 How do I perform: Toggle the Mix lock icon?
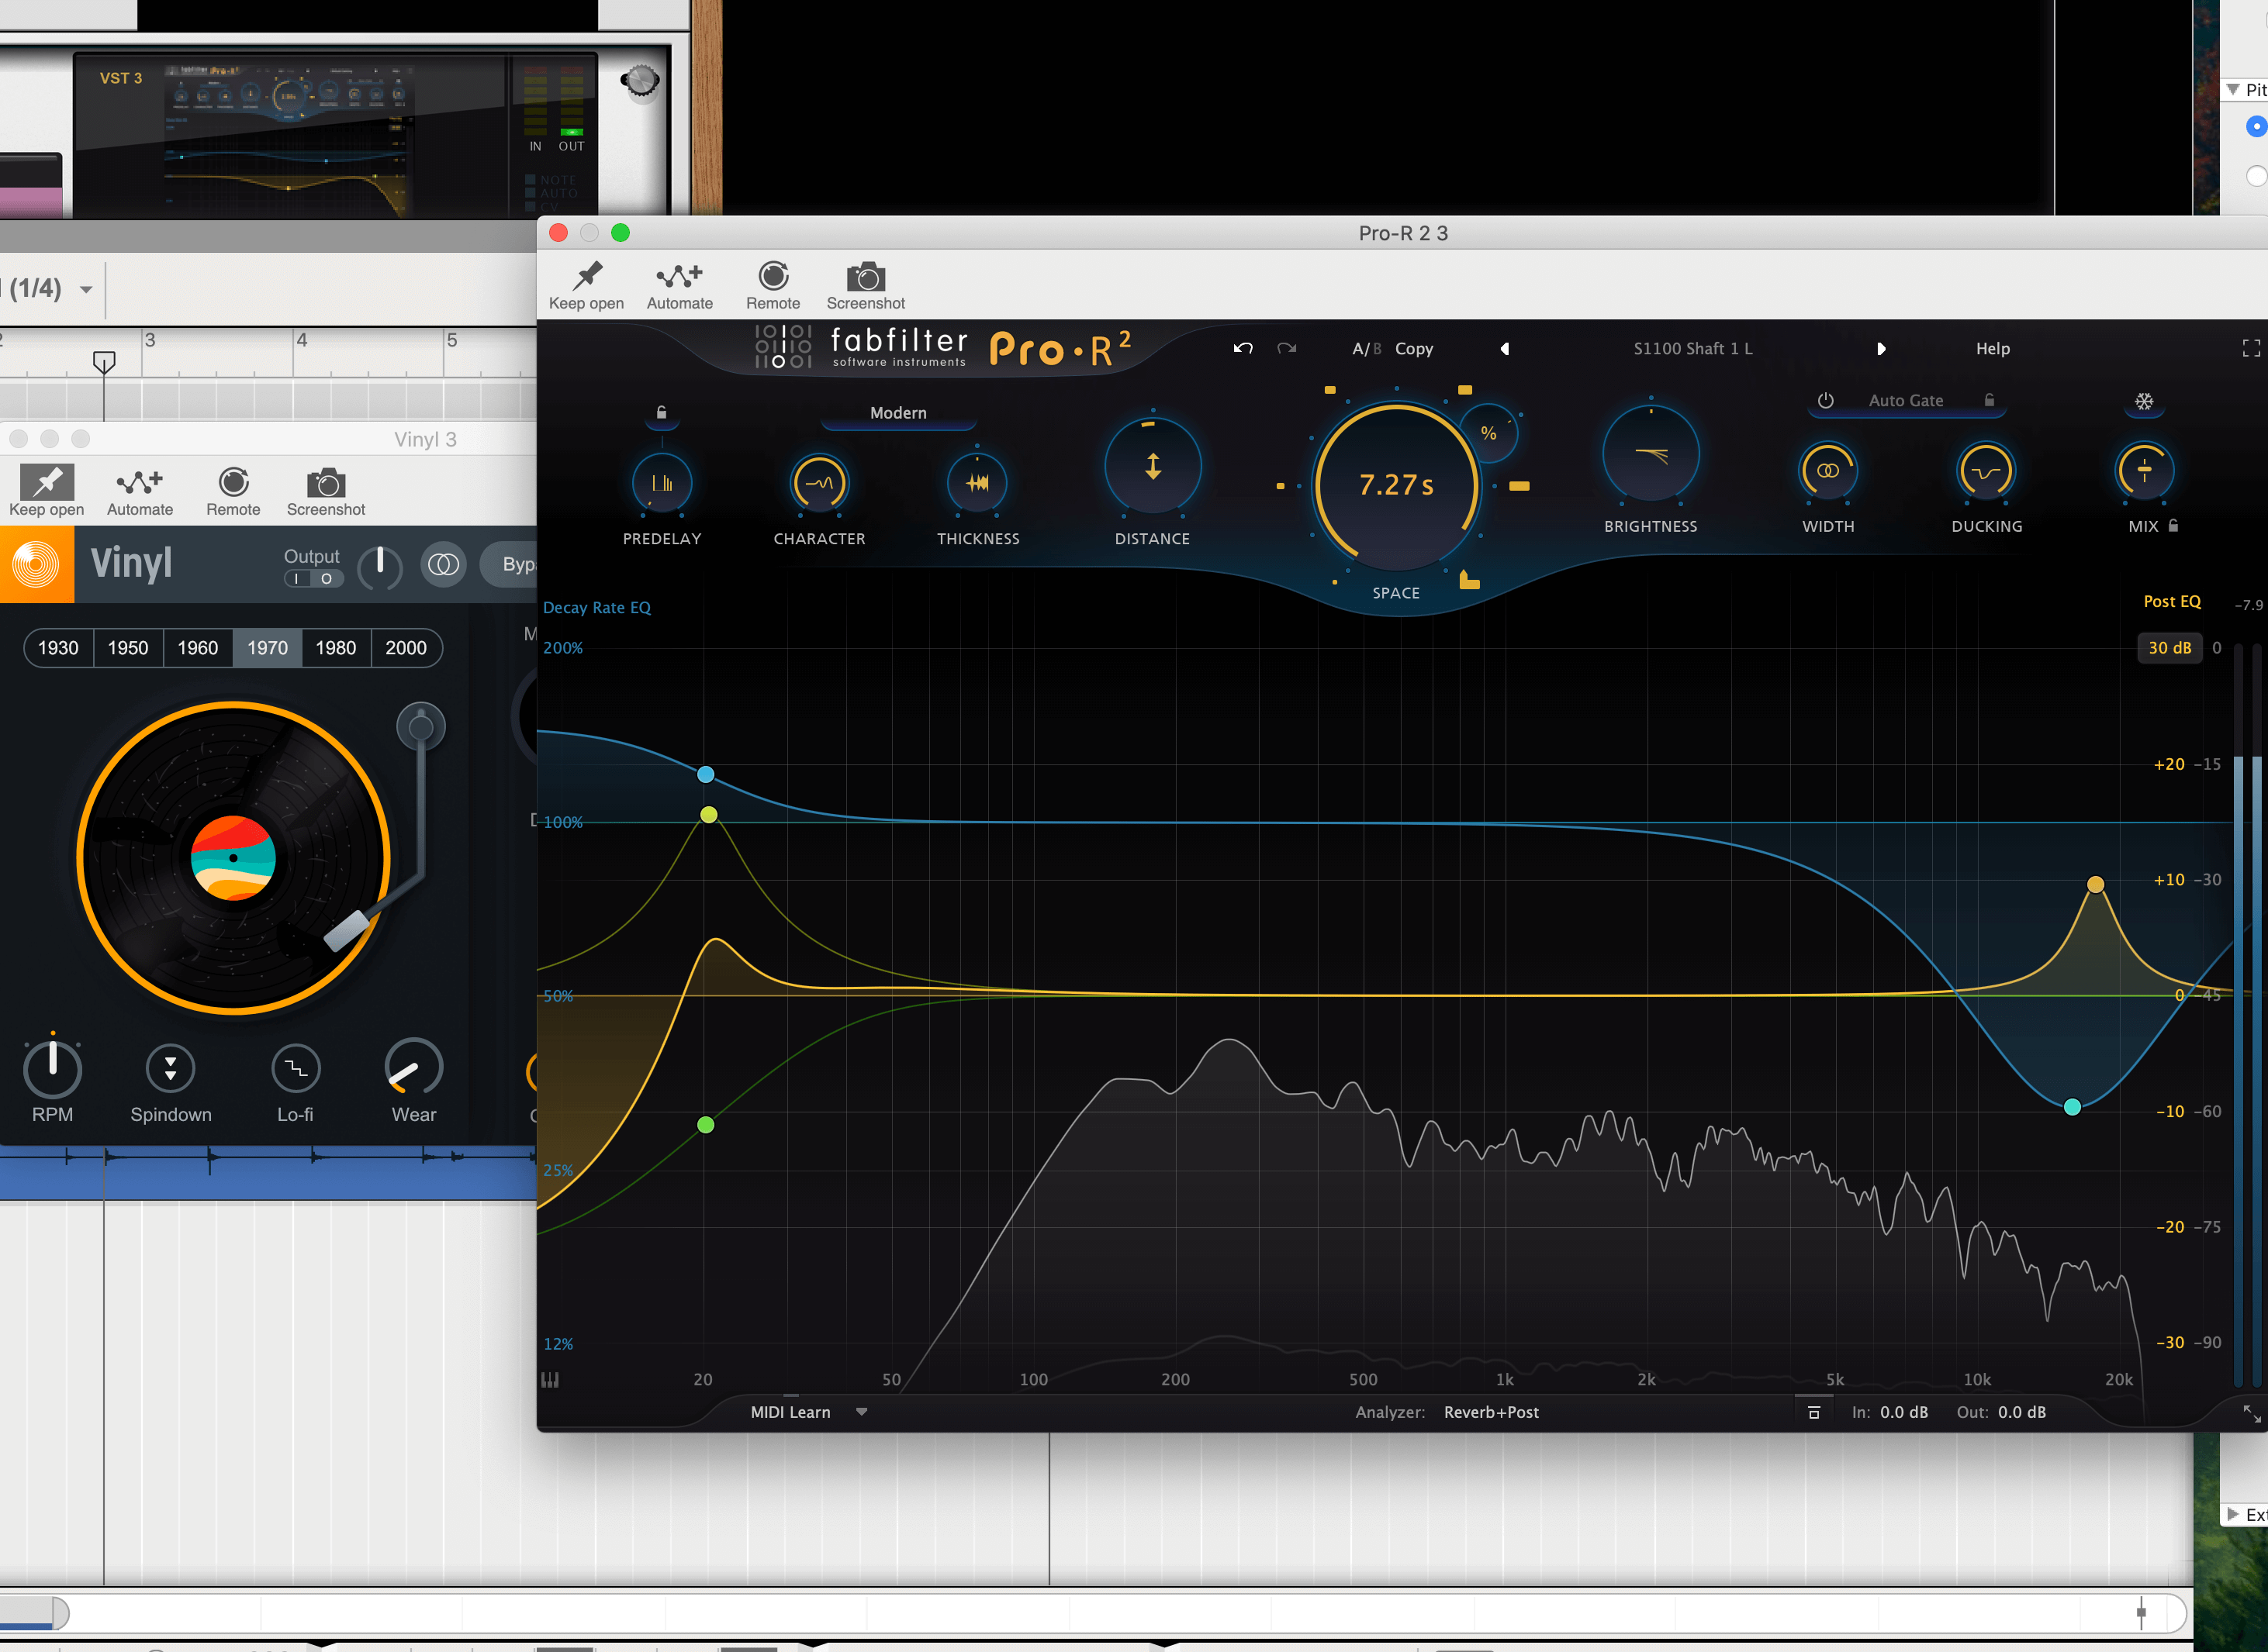click(x=2173, y=526)
